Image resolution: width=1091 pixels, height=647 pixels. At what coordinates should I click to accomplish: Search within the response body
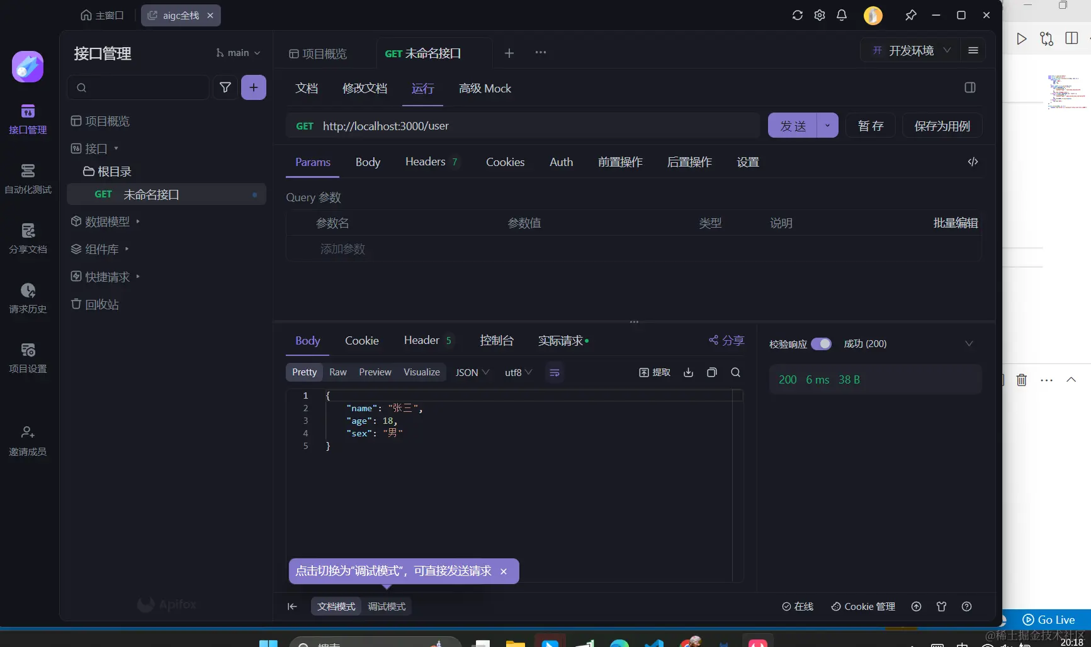pos(735,372)
